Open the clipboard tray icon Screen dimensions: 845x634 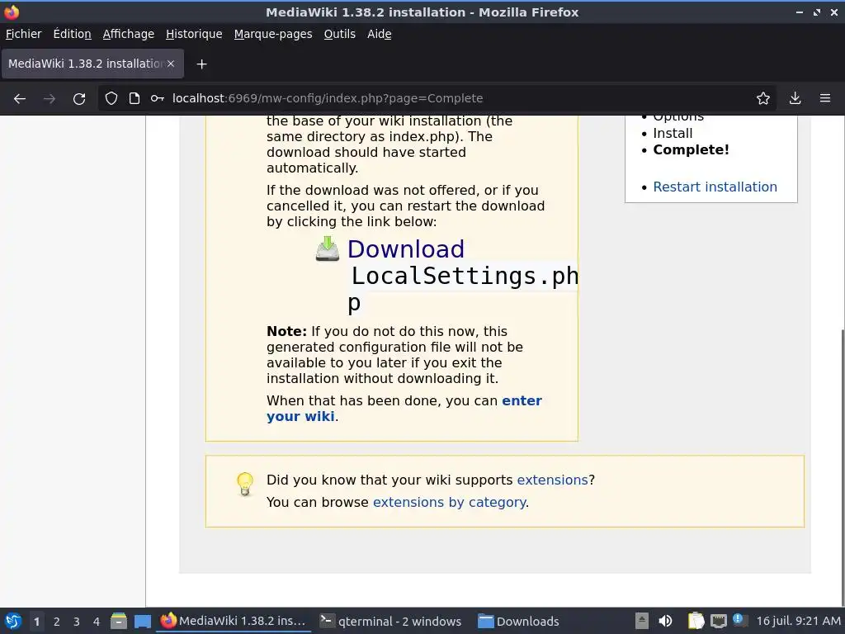point(696,621)
